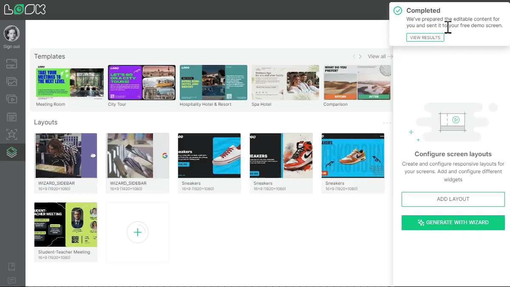Click GENERATE WITH WIZARD button
The image size is (510, 287).
coord(453,222)
